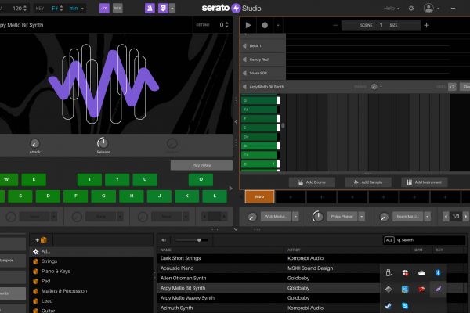The image size is (470, 313).
Task: Adjust the Phlex Phaser effect knob
Action: click(318, 216)
